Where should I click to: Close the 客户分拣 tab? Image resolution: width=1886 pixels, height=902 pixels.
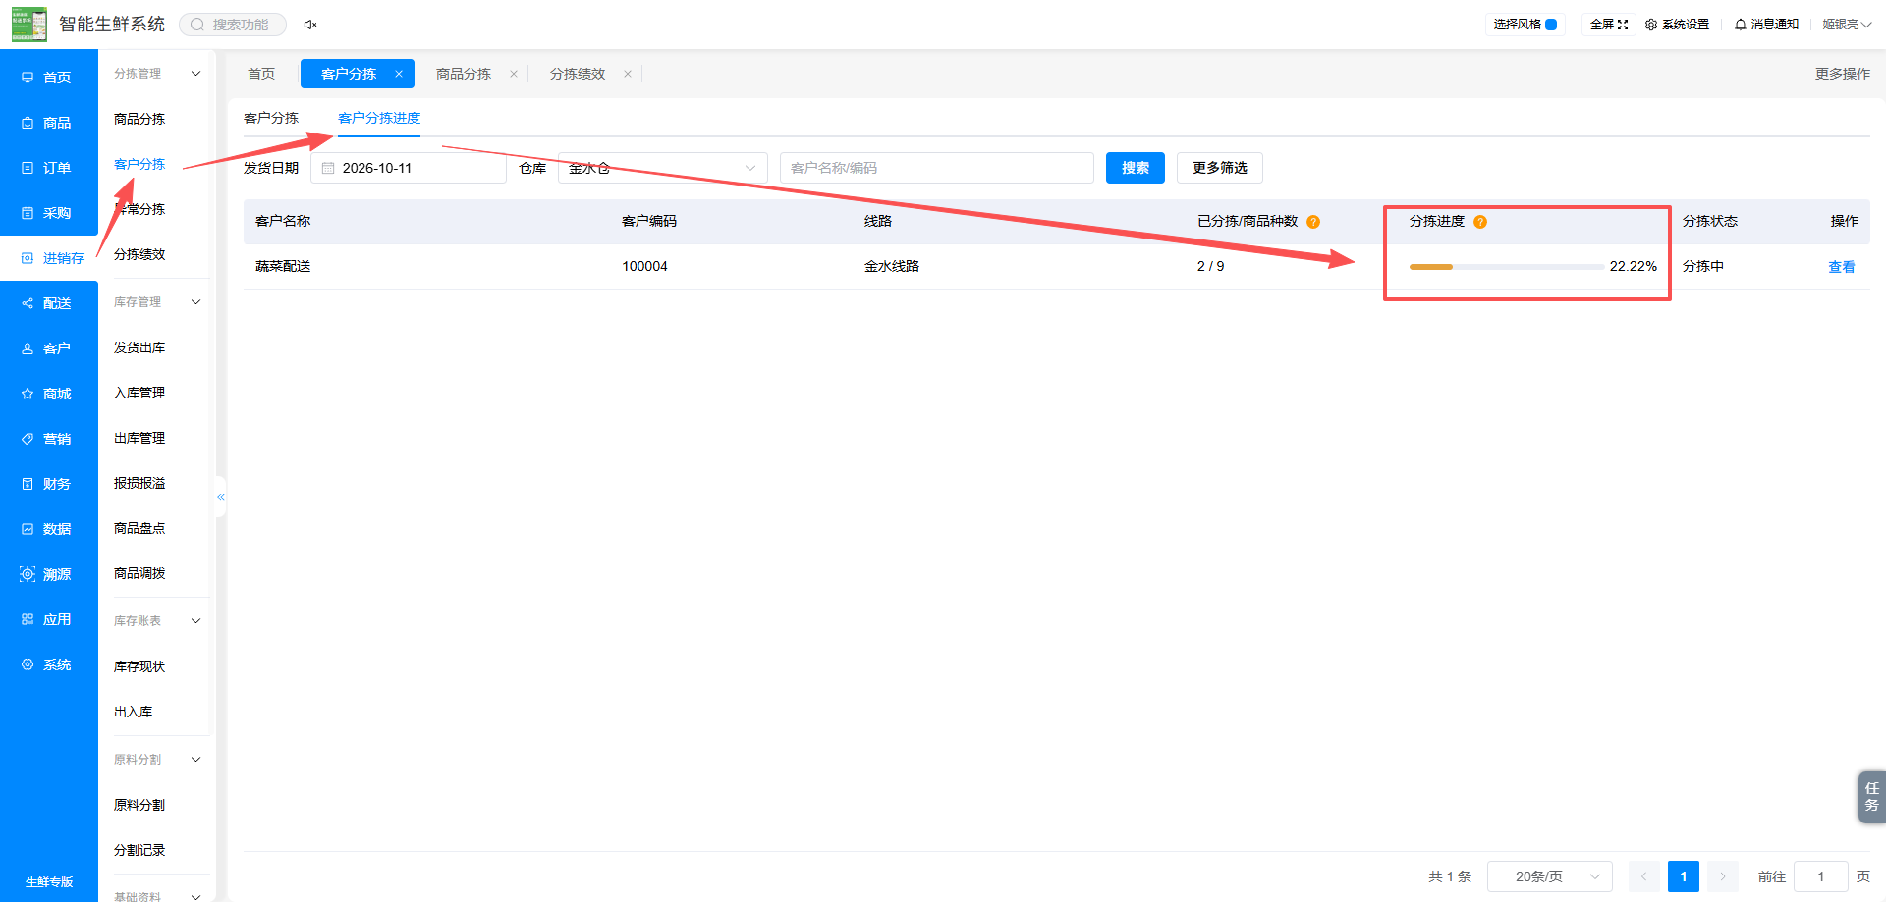[399, 74]
